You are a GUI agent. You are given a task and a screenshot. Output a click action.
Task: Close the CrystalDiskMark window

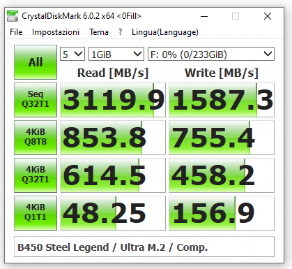pyautogui.click(x=268, y=16)
